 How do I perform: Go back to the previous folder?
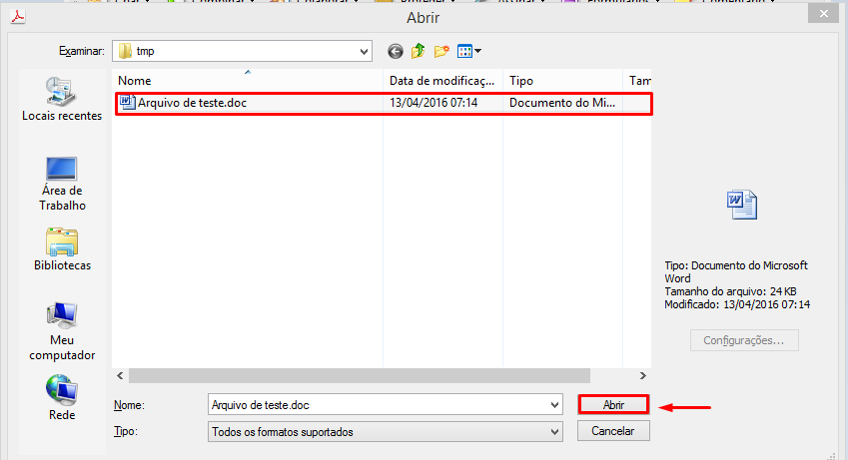tap(396, 51)
